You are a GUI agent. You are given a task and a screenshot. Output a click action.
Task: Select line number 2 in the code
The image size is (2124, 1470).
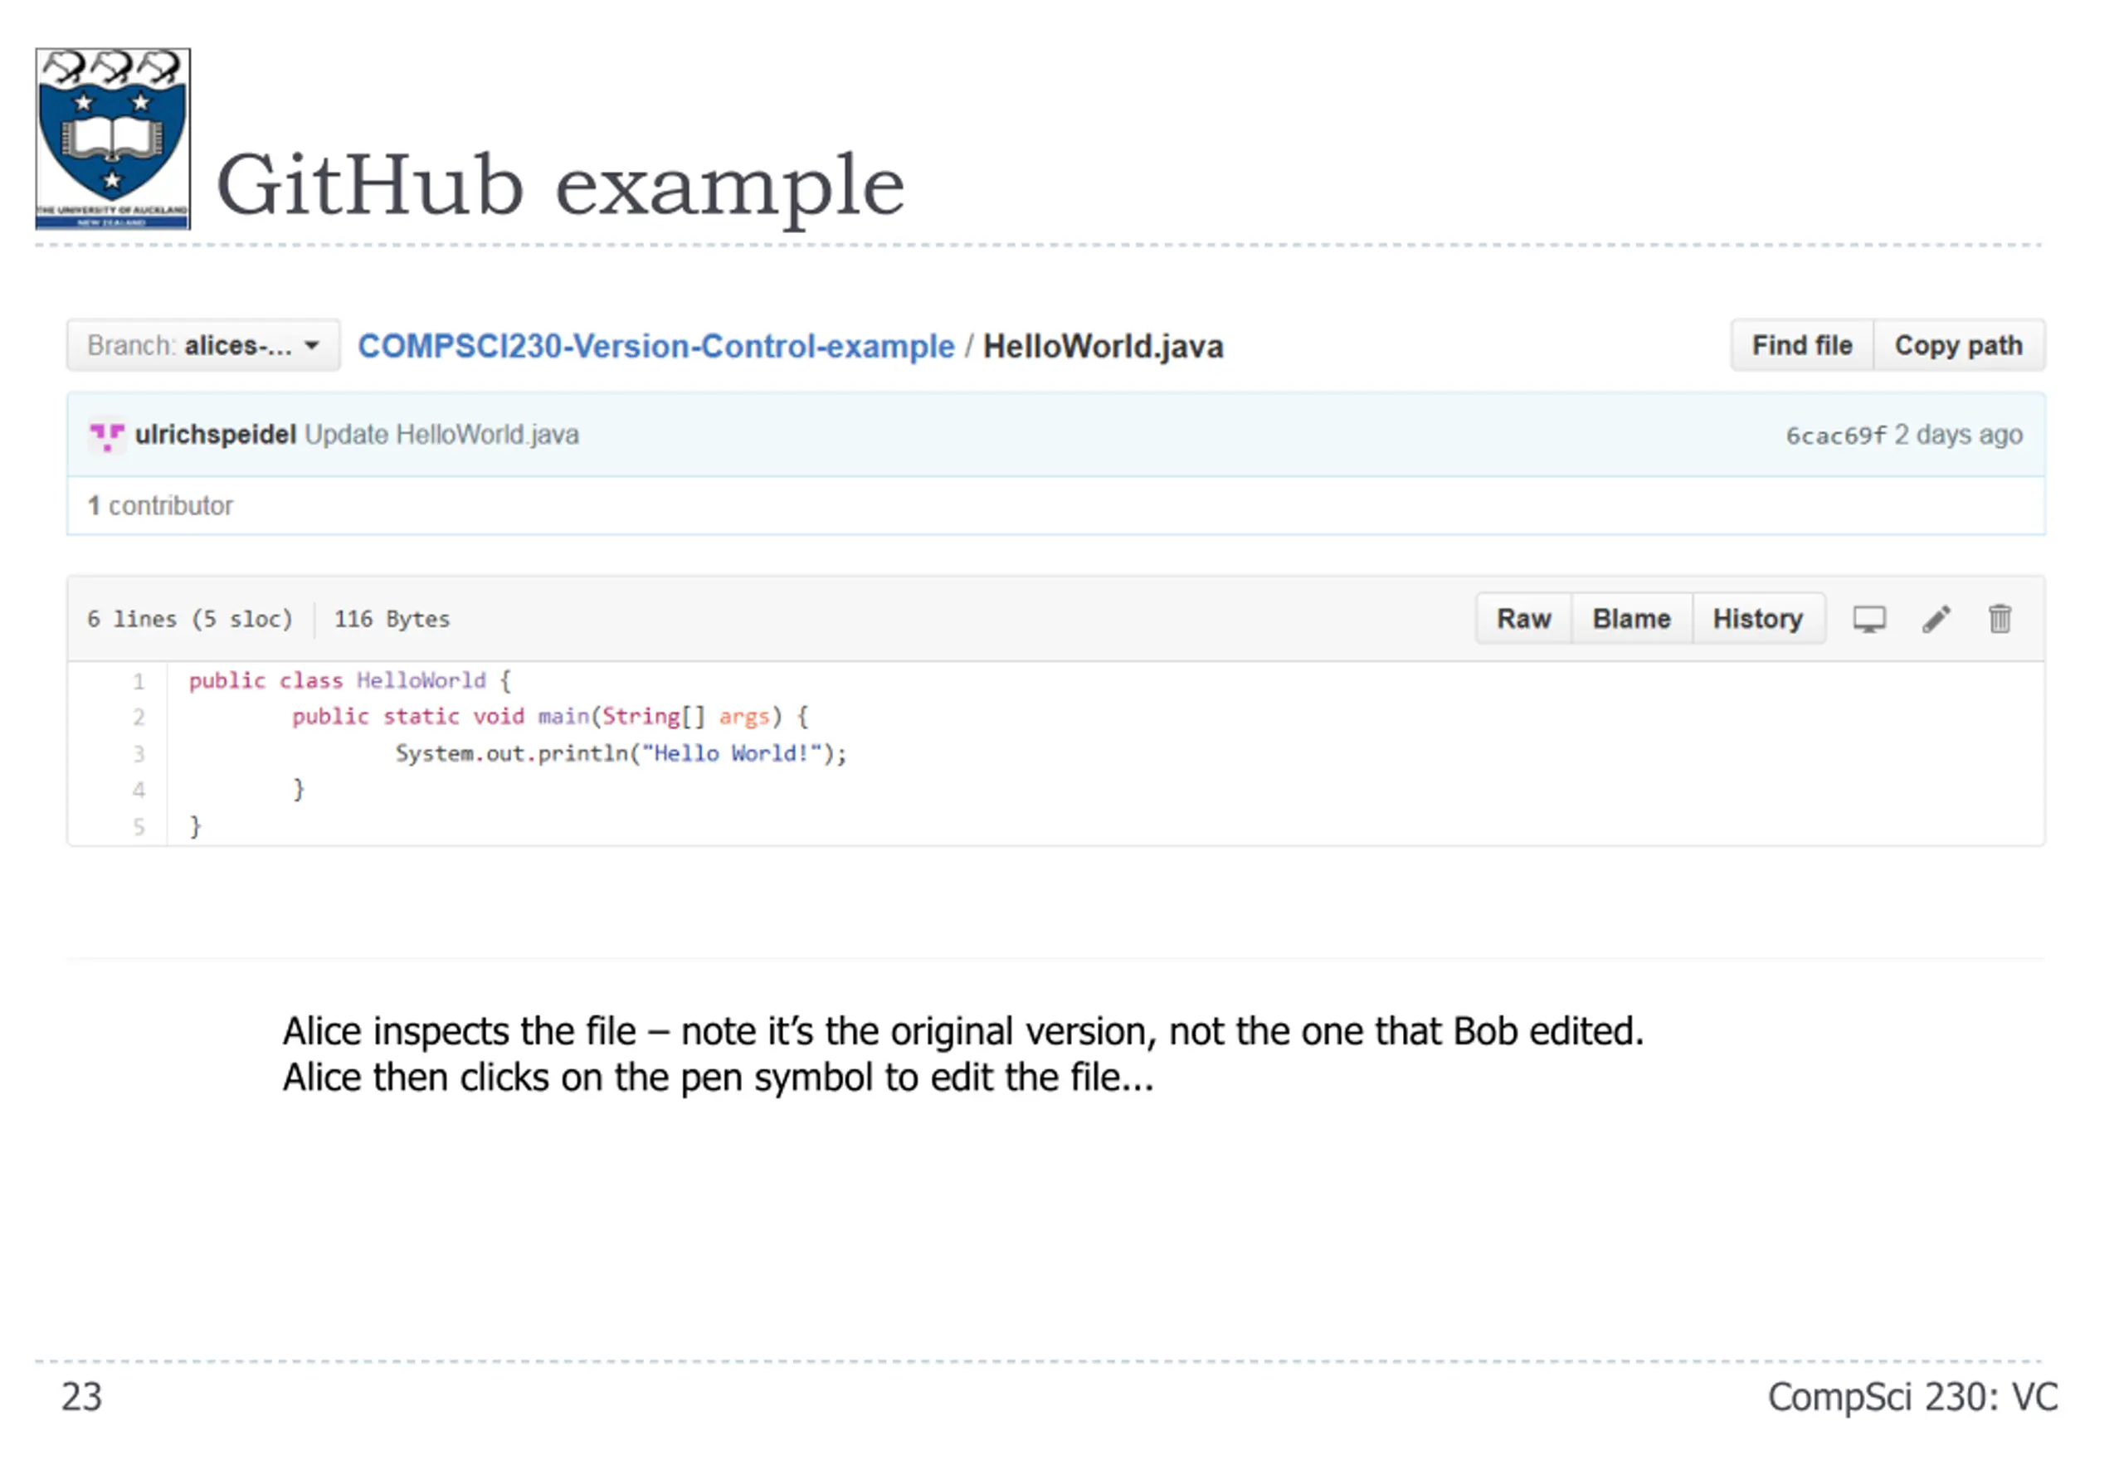click(x=139, y=718)
